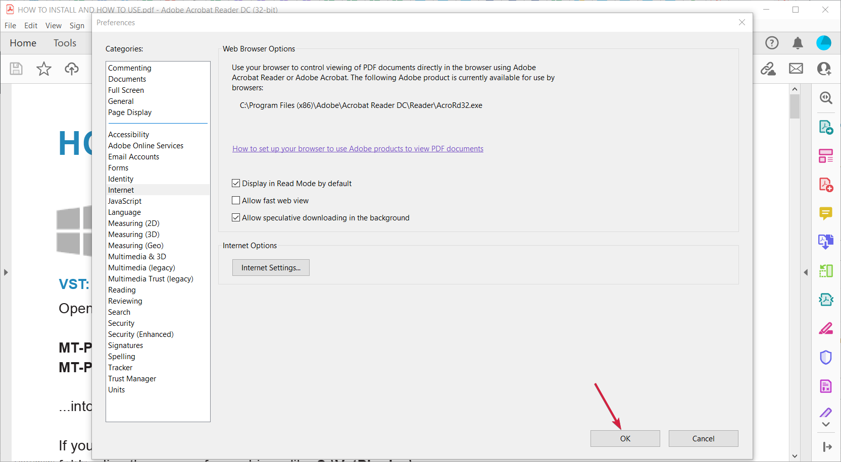
Task: Open the notifications bell icon
Action: click(798, 43)
